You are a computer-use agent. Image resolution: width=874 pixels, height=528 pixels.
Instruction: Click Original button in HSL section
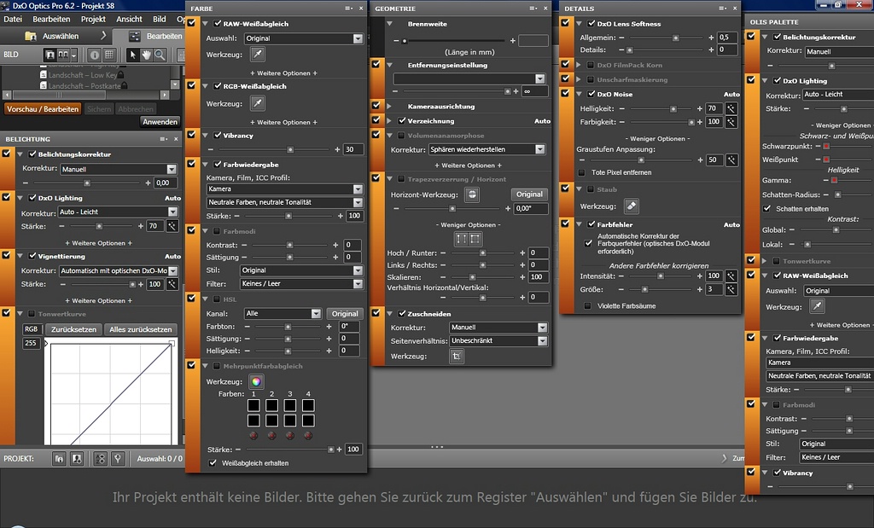pyautogui.click(x=345, y=314)
